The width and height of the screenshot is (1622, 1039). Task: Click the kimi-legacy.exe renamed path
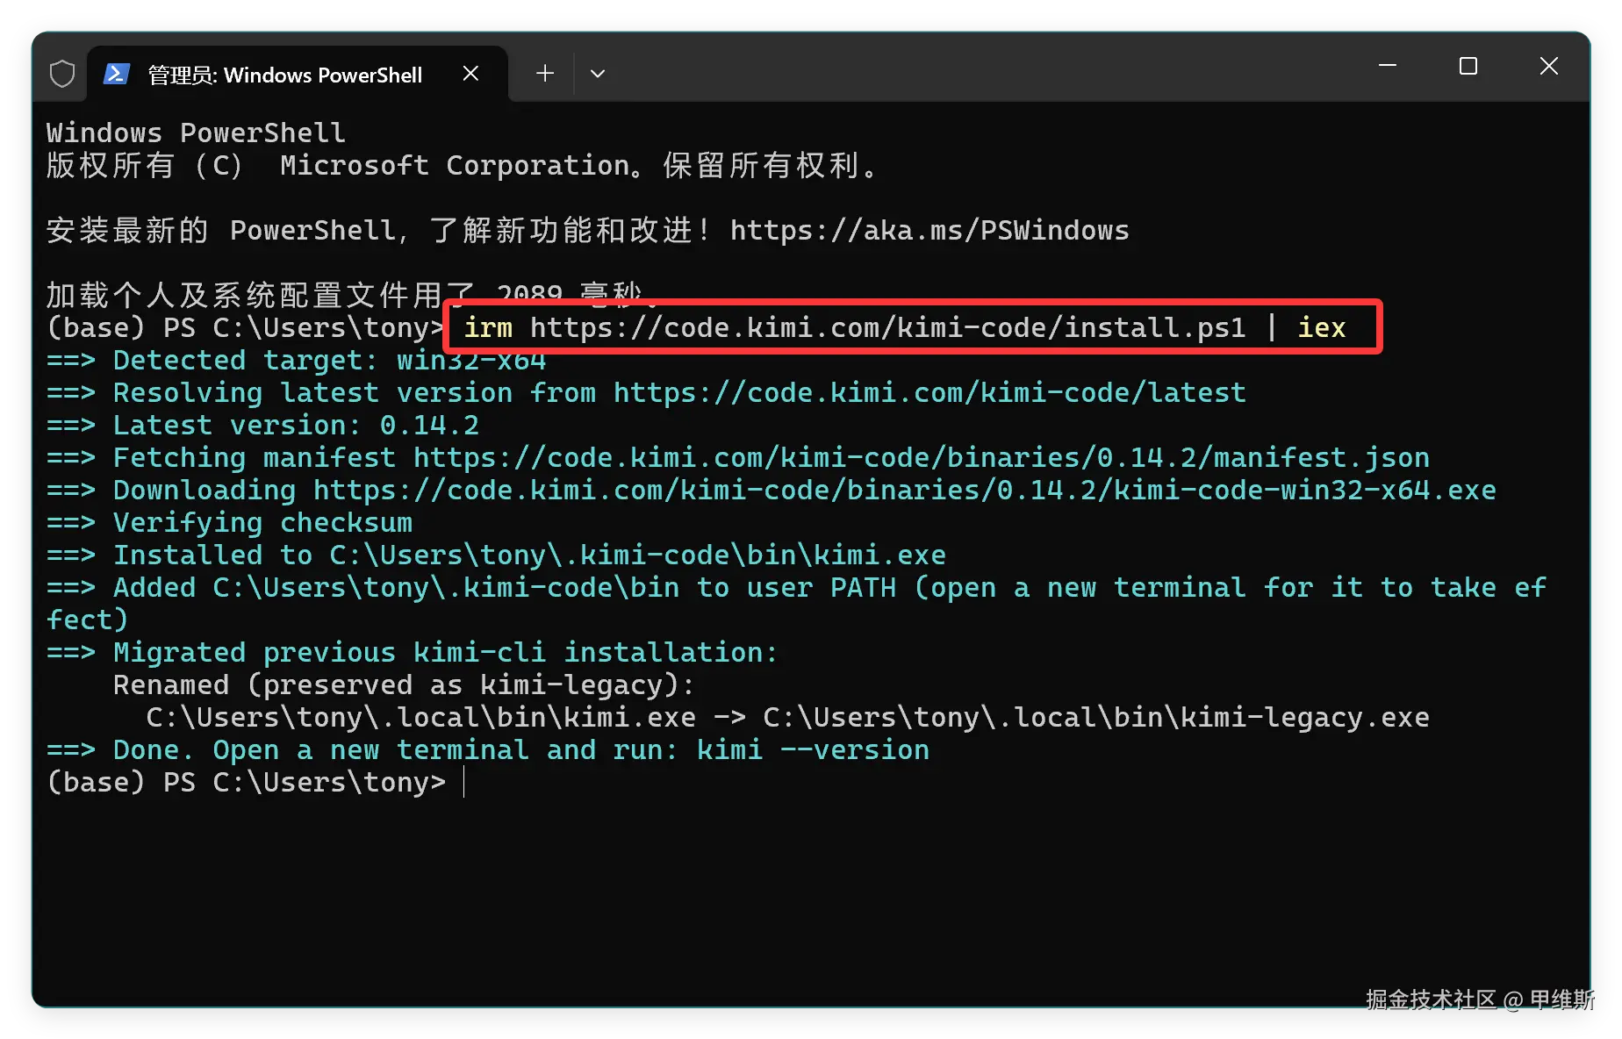tap(1096, 718)
